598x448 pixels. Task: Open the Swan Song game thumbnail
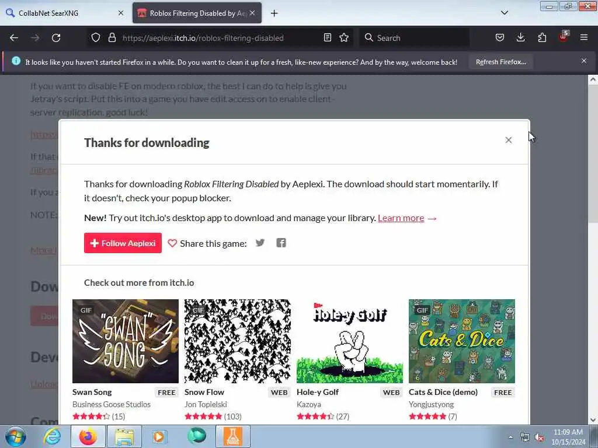[126, 341]
